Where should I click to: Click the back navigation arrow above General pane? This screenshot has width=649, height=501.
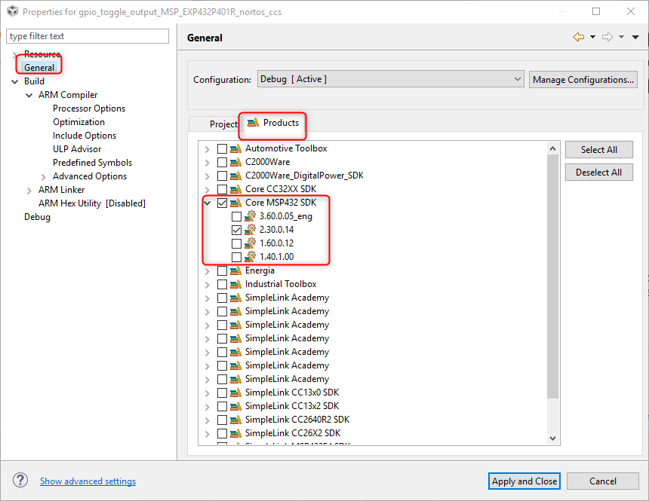(580, 36)
